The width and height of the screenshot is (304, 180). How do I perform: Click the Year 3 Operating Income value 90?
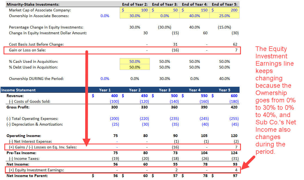(x=175, y=136)
